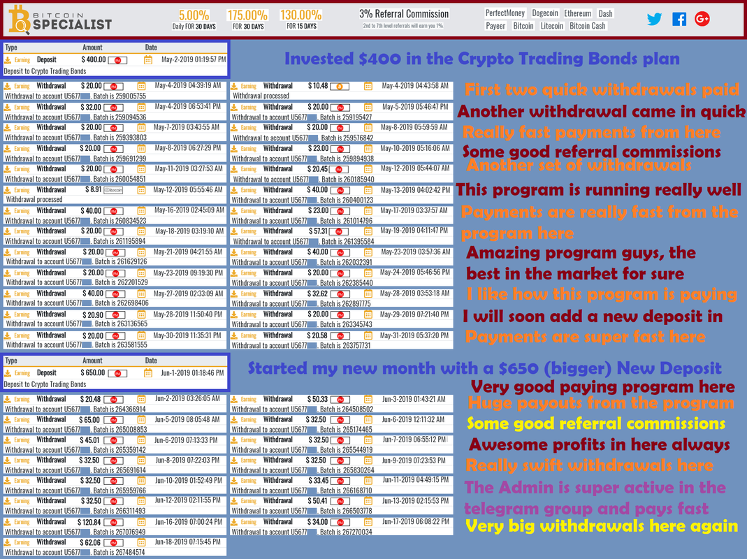Click 'Date' header above the $650.00 deposit

pyautogui.click(x=151, y=361)
